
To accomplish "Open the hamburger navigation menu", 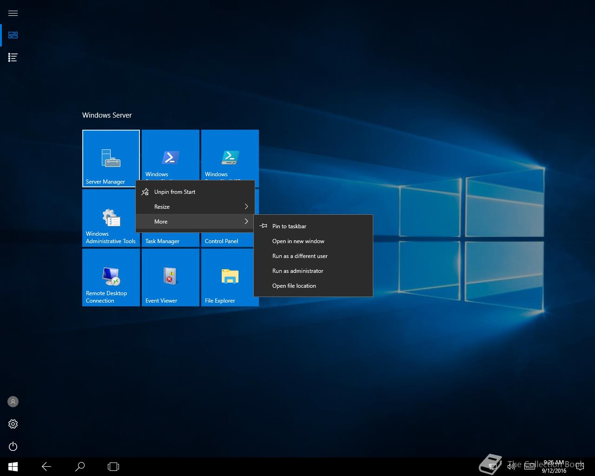I will 13,13.
